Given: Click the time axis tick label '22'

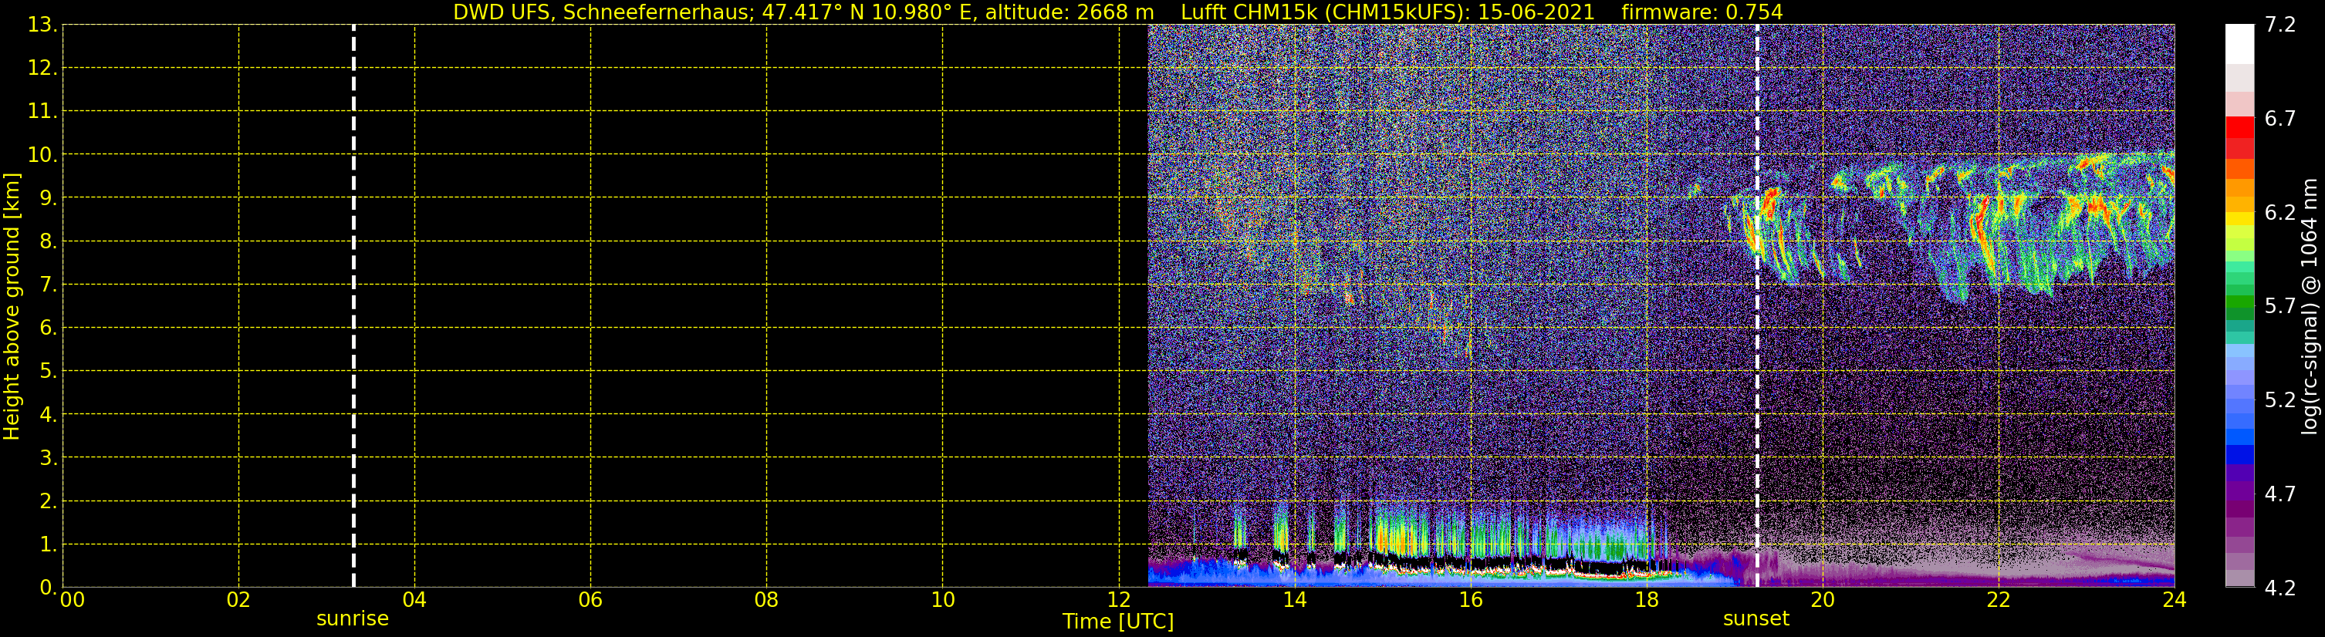Looking at the screenshot, I should tap(1999, 600).
